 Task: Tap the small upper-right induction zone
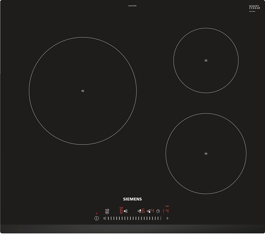206,60
